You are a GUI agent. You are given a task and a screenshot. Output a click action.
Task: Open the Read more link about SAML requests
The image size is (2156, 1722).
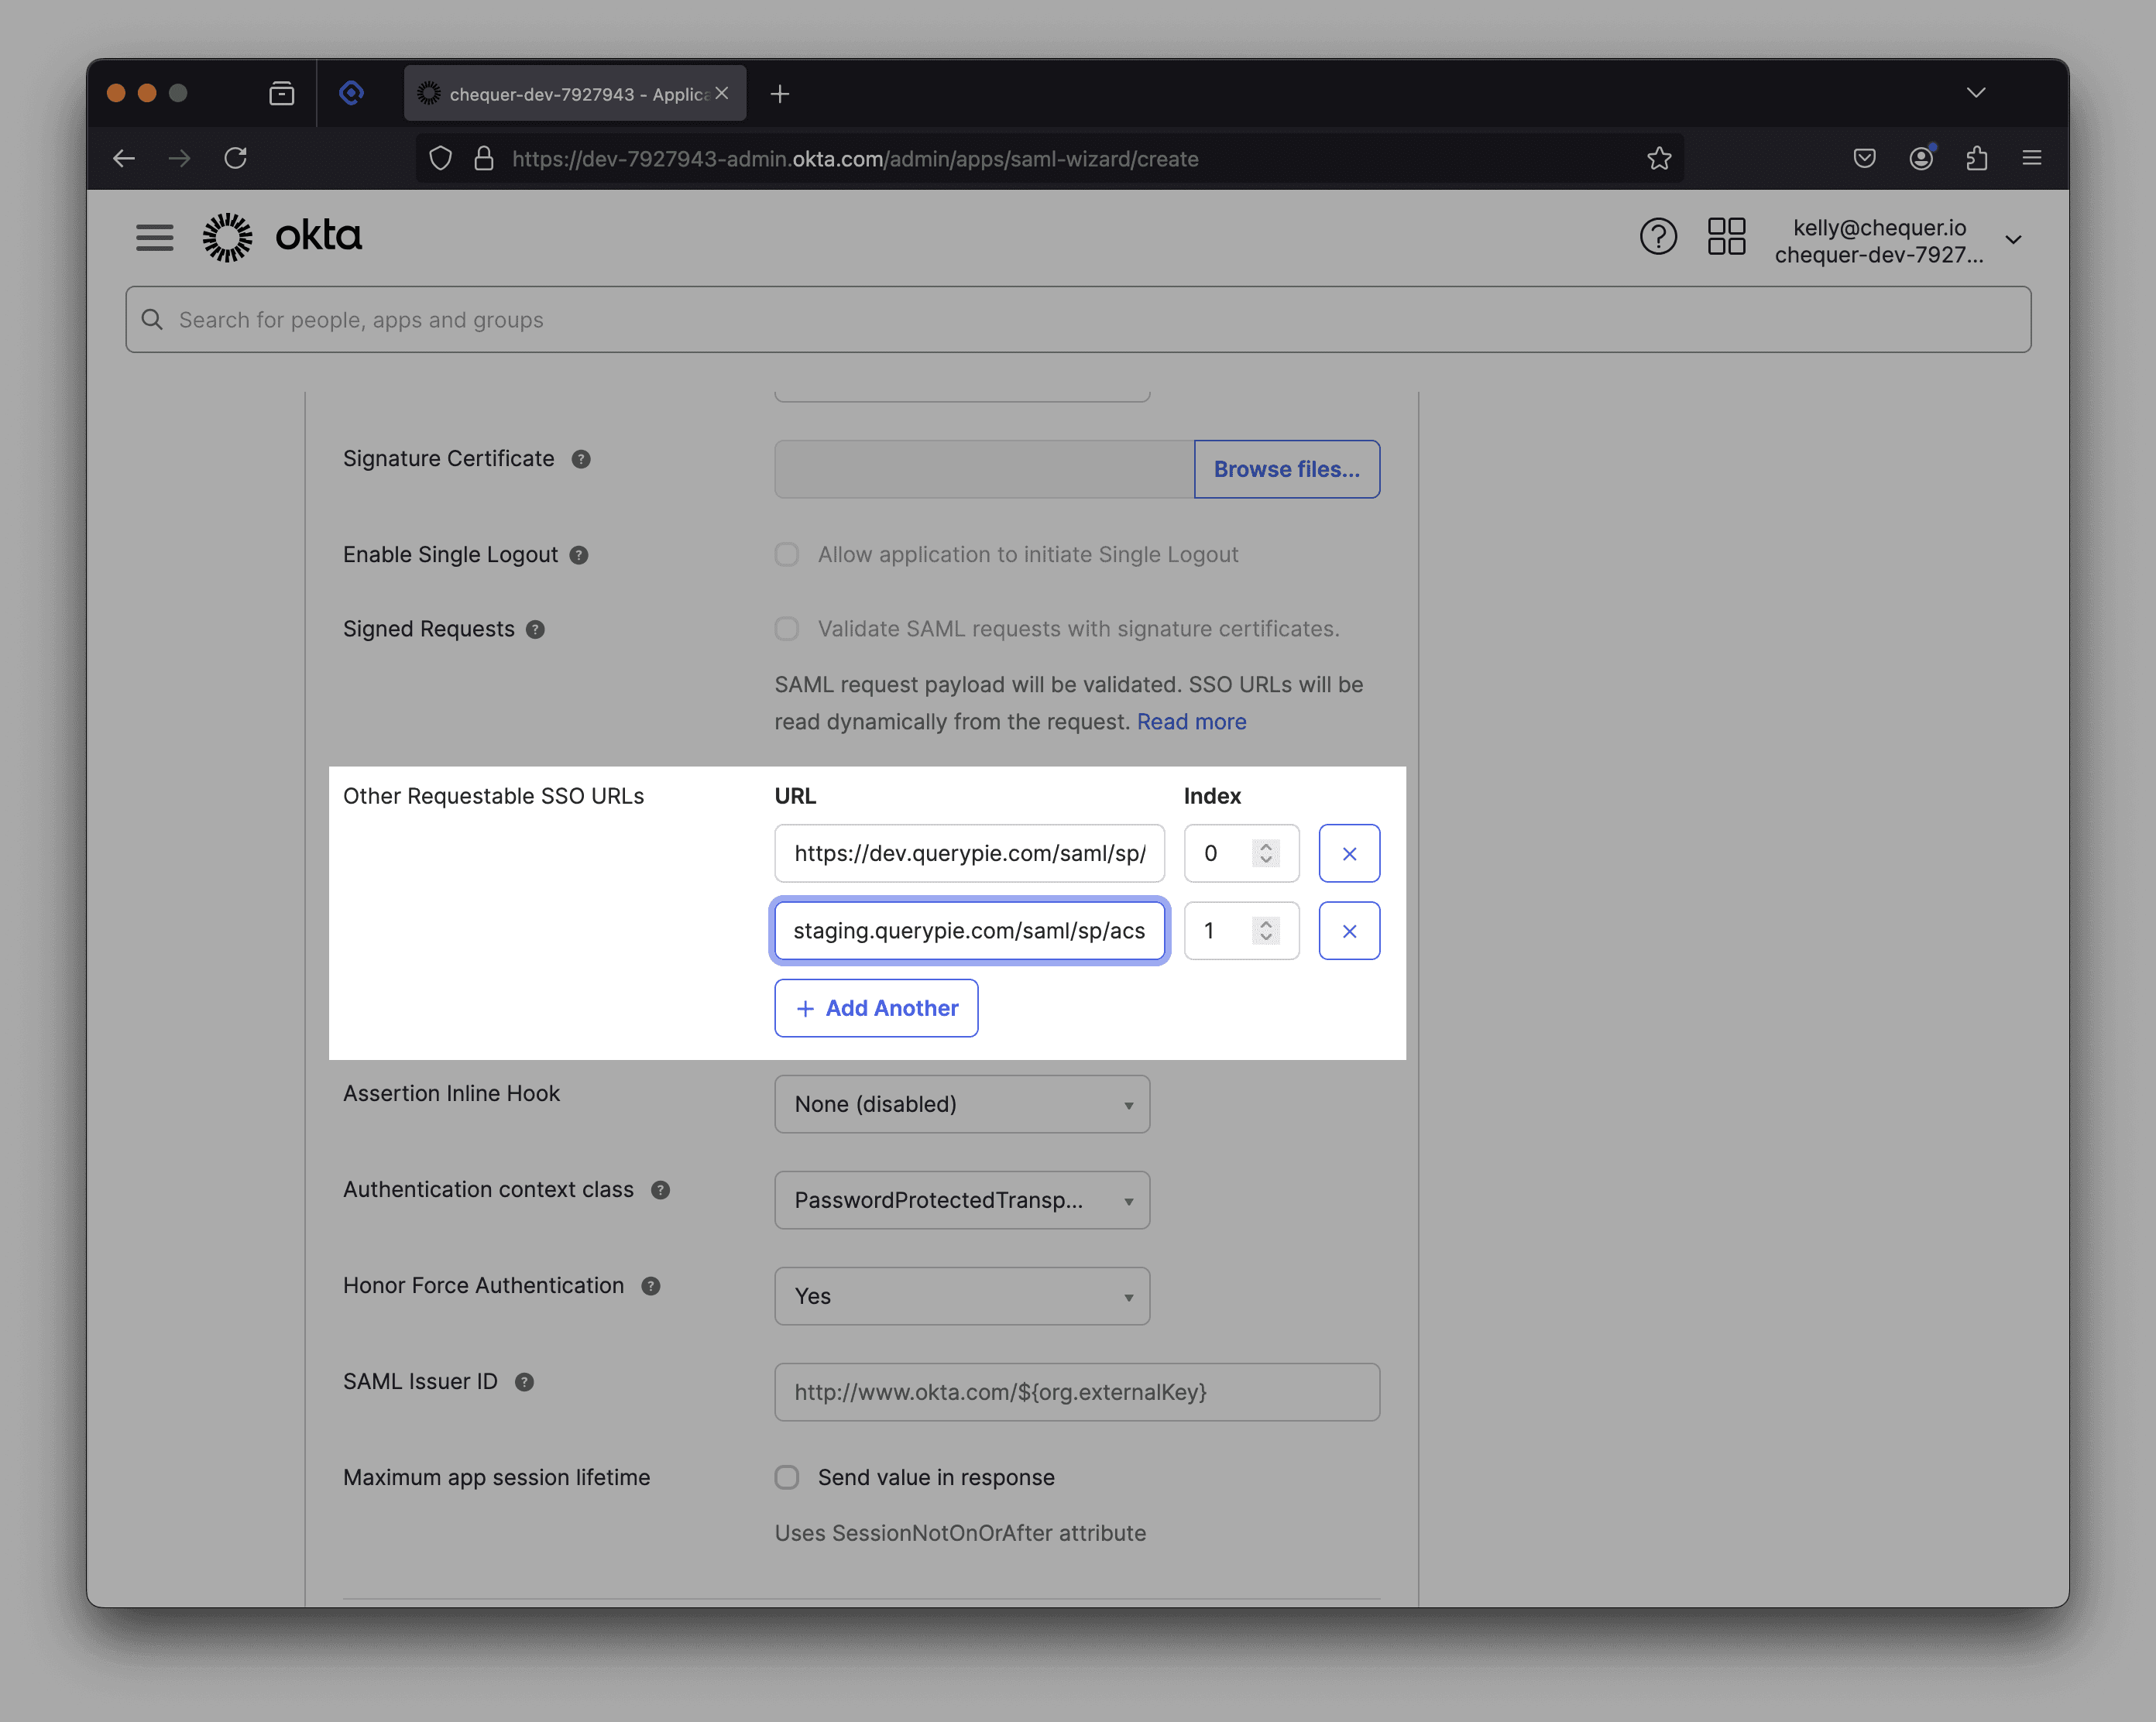1191,721
